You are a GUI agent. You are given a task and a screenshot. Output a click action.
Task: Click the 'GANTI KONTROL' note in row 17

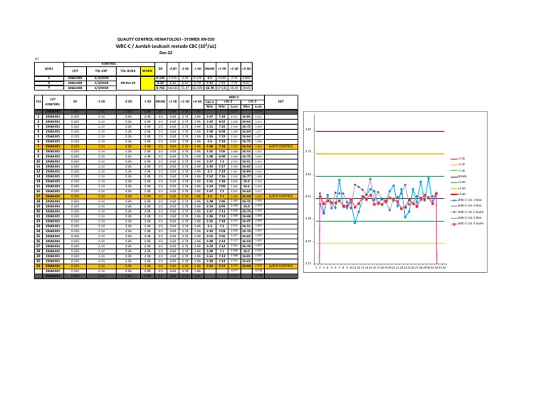281,196
